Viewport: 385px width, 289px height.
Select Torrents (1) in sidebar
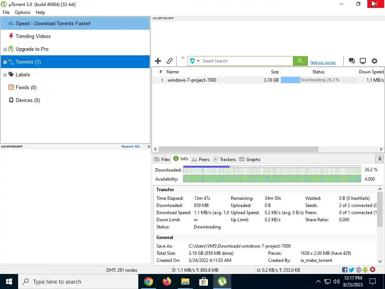coord(75,62)
